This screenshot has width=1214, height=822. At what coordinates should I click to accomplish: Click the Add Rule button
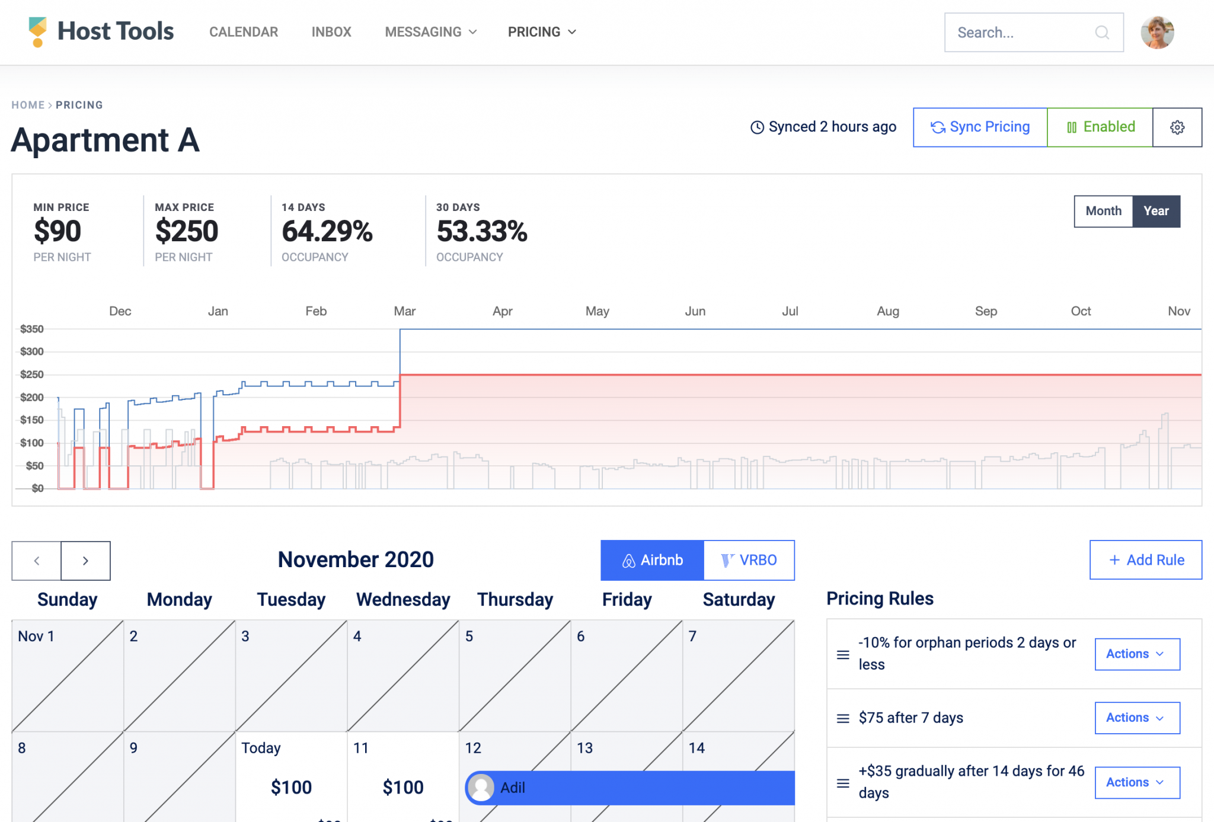[x=1145, y=559]
